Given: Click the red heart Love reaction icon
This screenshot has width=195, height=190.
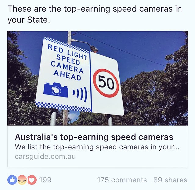Looking at the screenshot, I should [32, 180].
